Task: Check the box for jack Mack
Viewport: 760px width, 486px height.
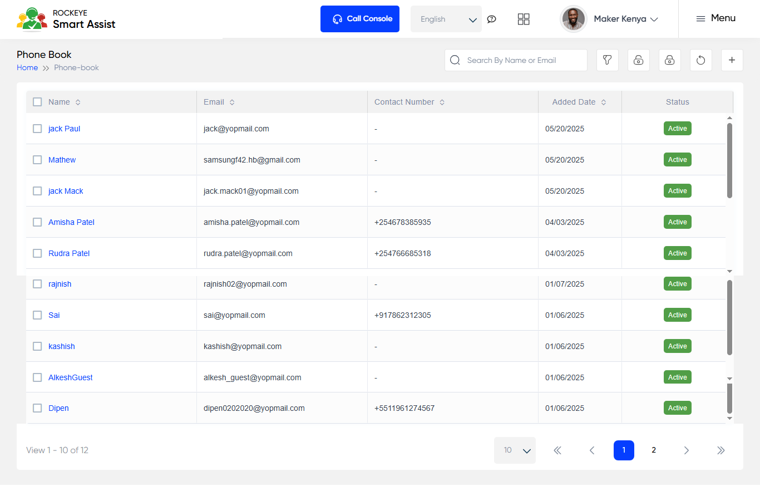Action: [37, 191]
